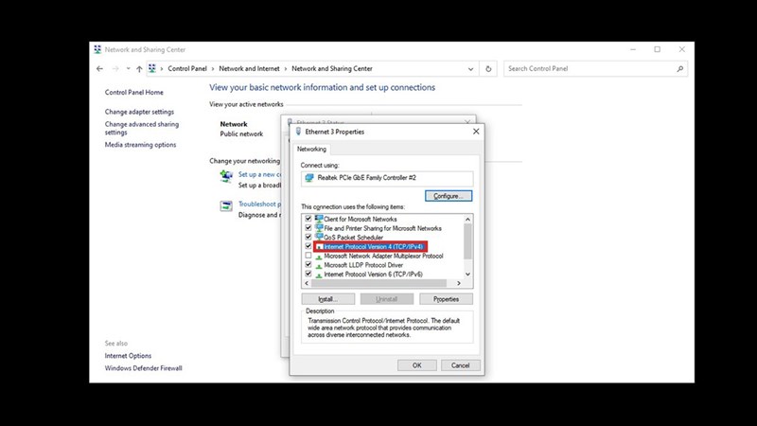Click the Refresh button in address bar
Viewport: 757px width, 426px height.
click(488, 69)
